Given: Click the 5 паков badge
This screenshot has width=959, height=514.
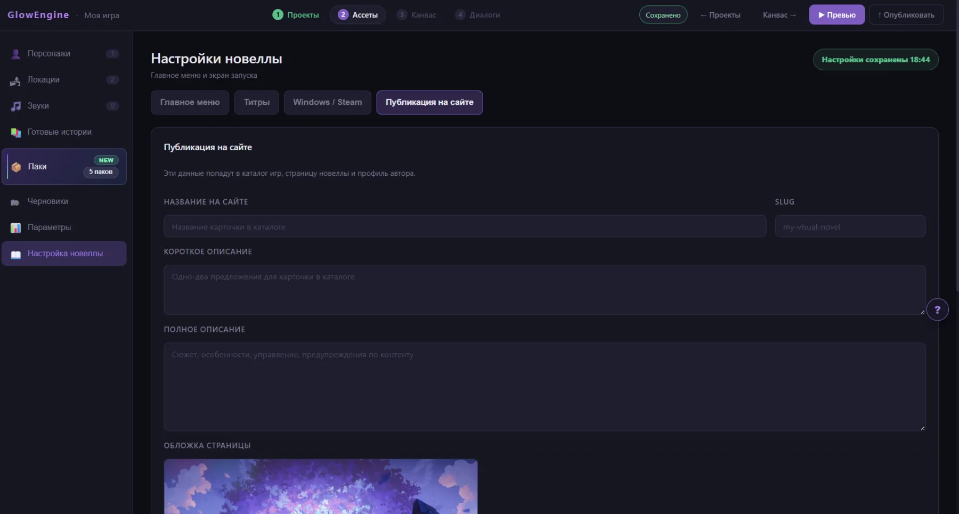Looking at the screenshot, I should click(101, 172).
